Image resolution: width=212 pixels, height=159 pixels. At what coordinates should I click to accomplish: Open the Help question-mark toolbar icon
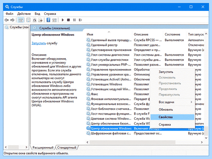point(48,20)
